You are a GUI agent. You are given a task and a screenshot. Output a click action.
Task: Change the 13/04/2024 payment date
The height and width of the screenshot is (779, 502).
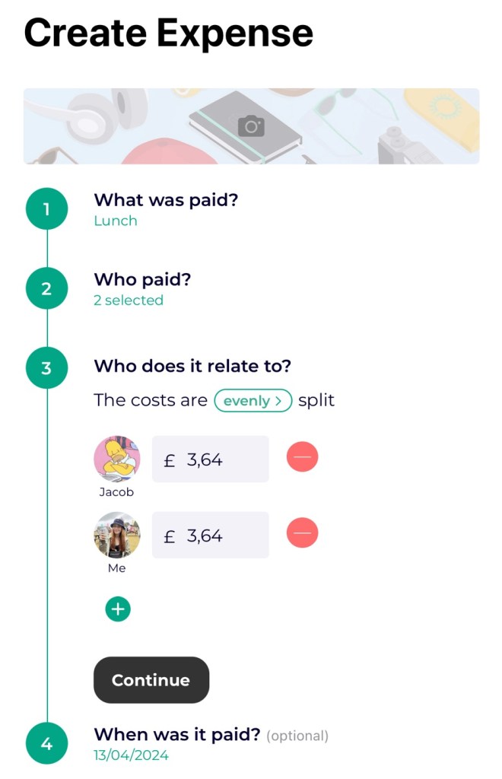pos(131,755)
